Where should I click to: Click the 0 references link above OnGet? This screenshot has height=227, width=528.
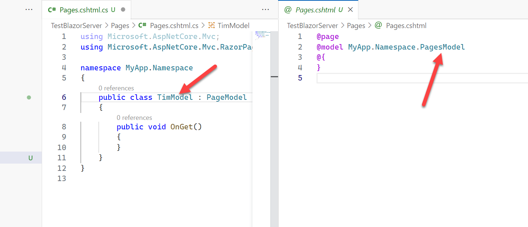coord(134,117)
